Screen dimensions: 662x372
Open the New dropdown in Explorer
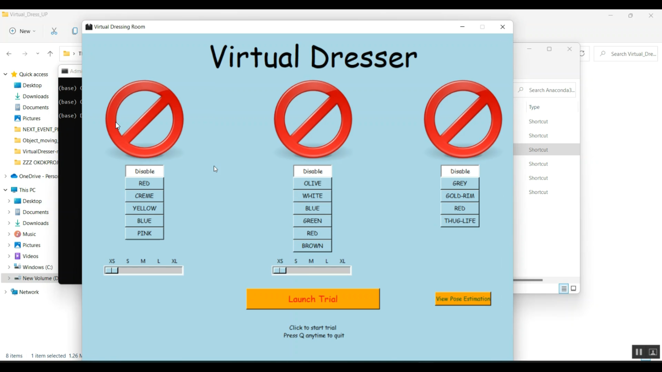pyautogui.click(x=23, y=31)
